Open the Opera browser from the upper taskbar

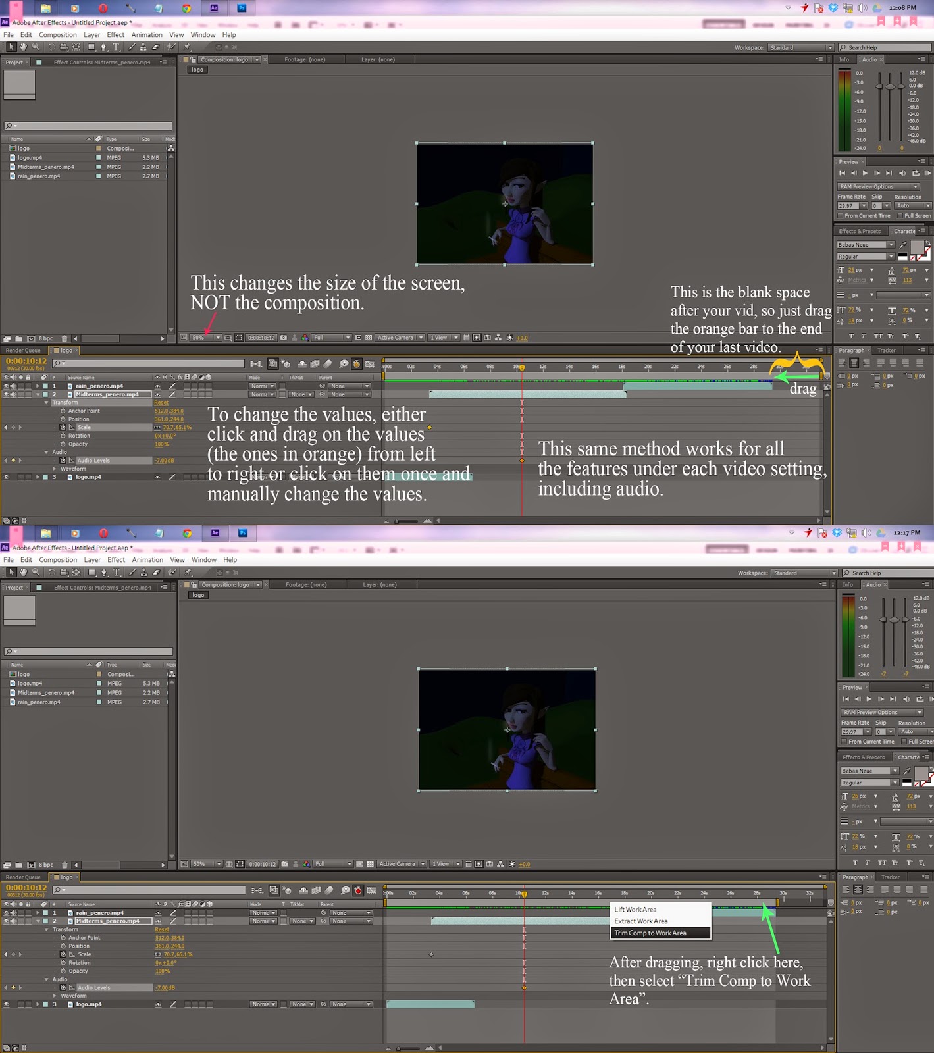(x=103, y=8)
